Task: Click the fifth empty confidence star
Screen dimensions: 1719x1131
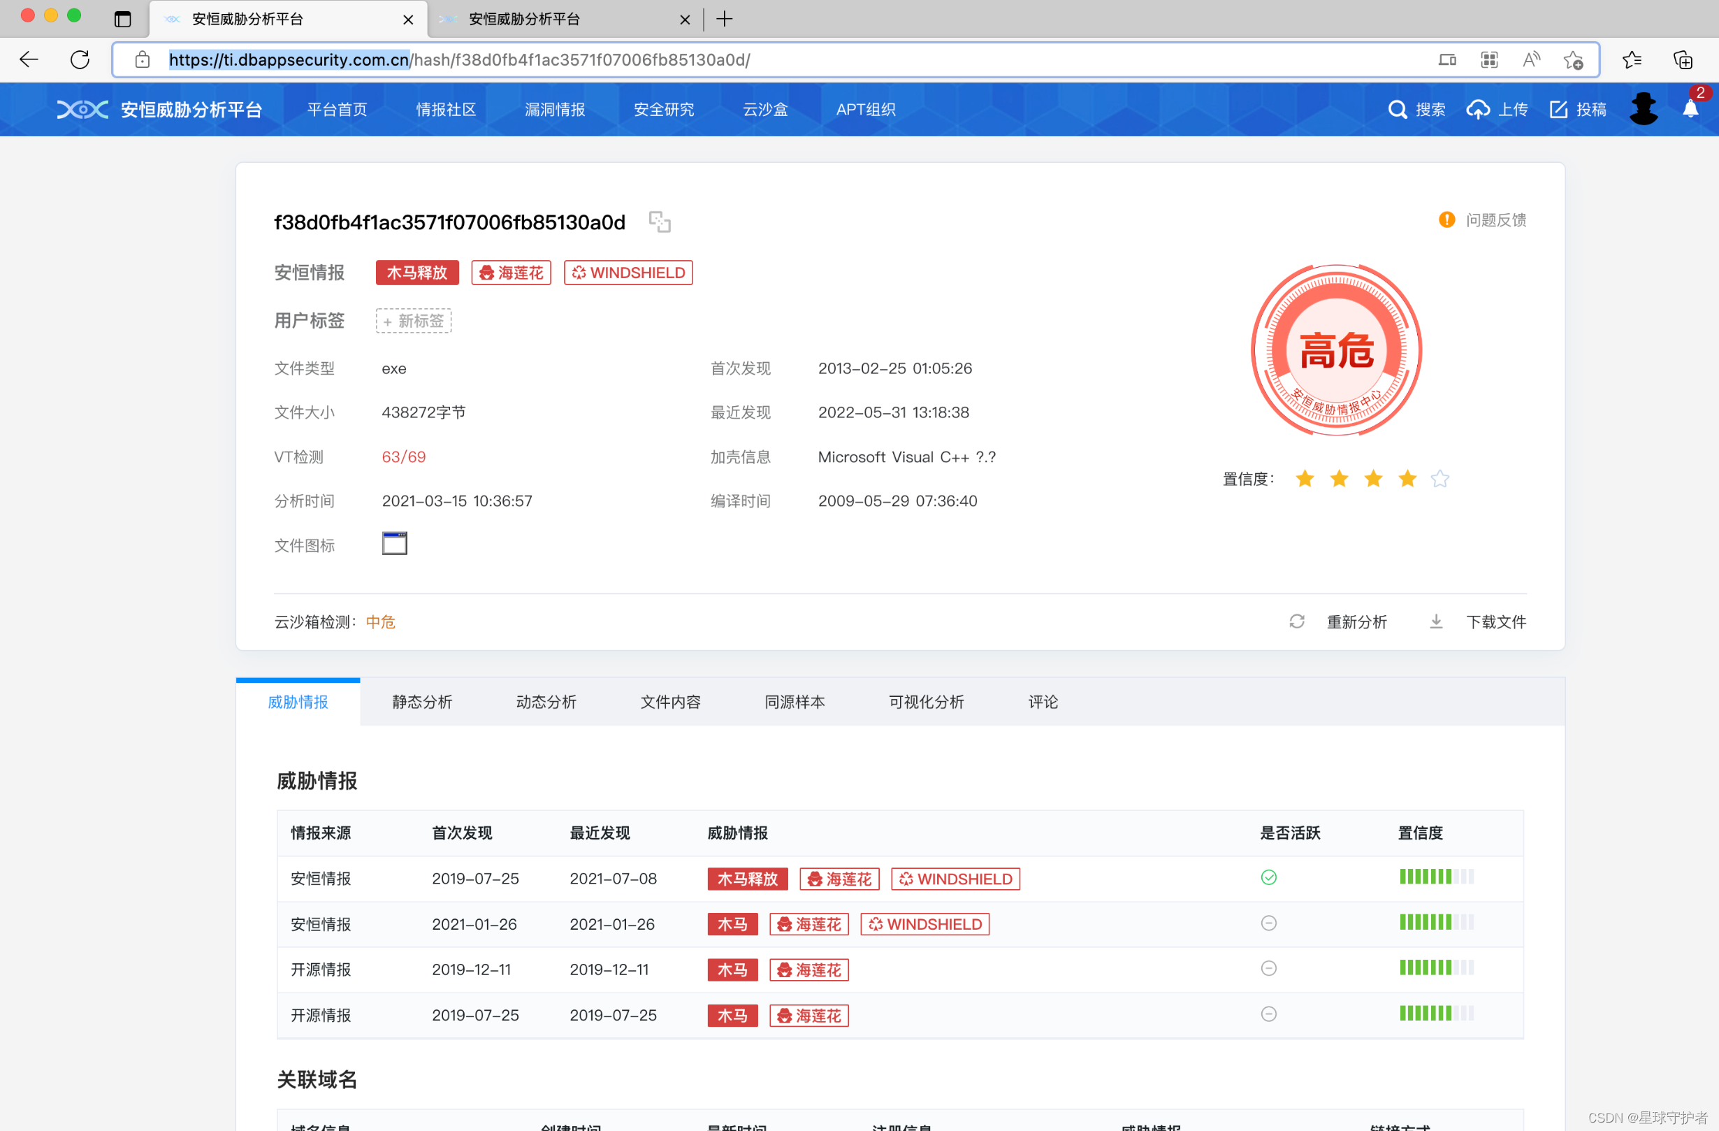Action: 1439,478
